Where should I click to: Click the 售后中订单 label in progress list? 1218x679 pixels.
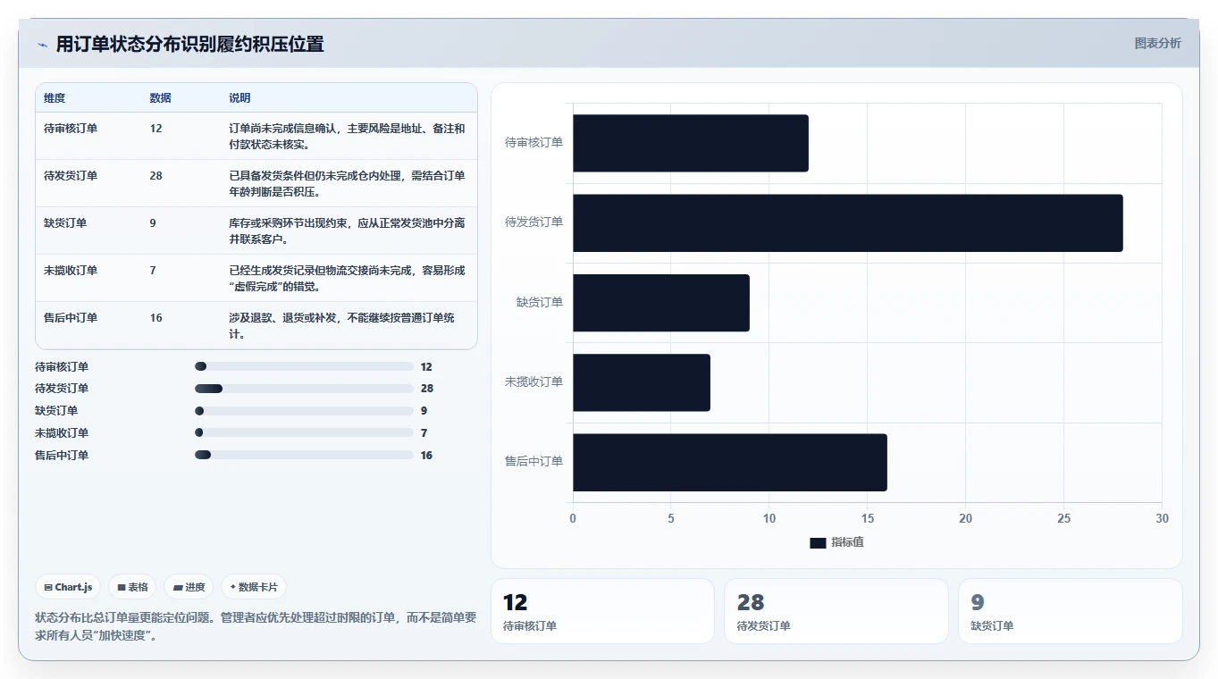(x=62, y=456)
